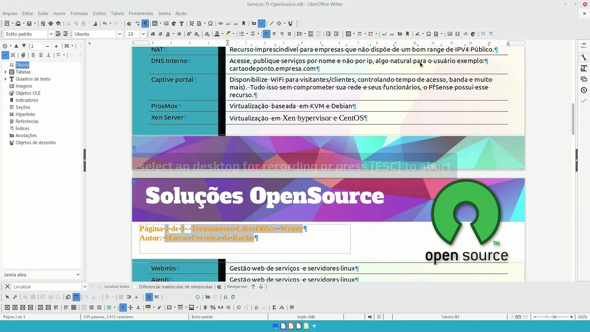Toggle Navigator content navigation view button
Image resolution: width=590 pixels, height=332 pixels.
click(x=5, y=55)
